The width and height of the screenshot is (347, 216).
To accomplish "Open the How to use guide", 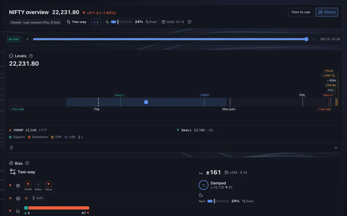I will 301,12.
